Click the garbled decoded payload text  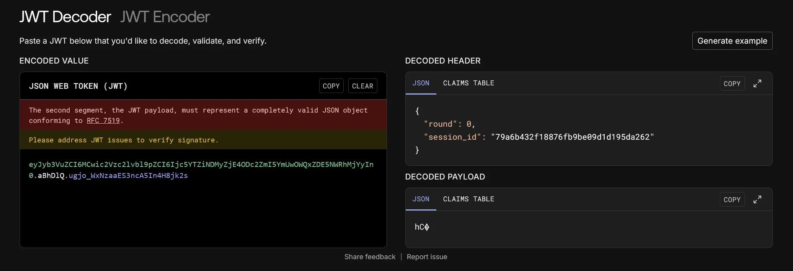point(422,227)
